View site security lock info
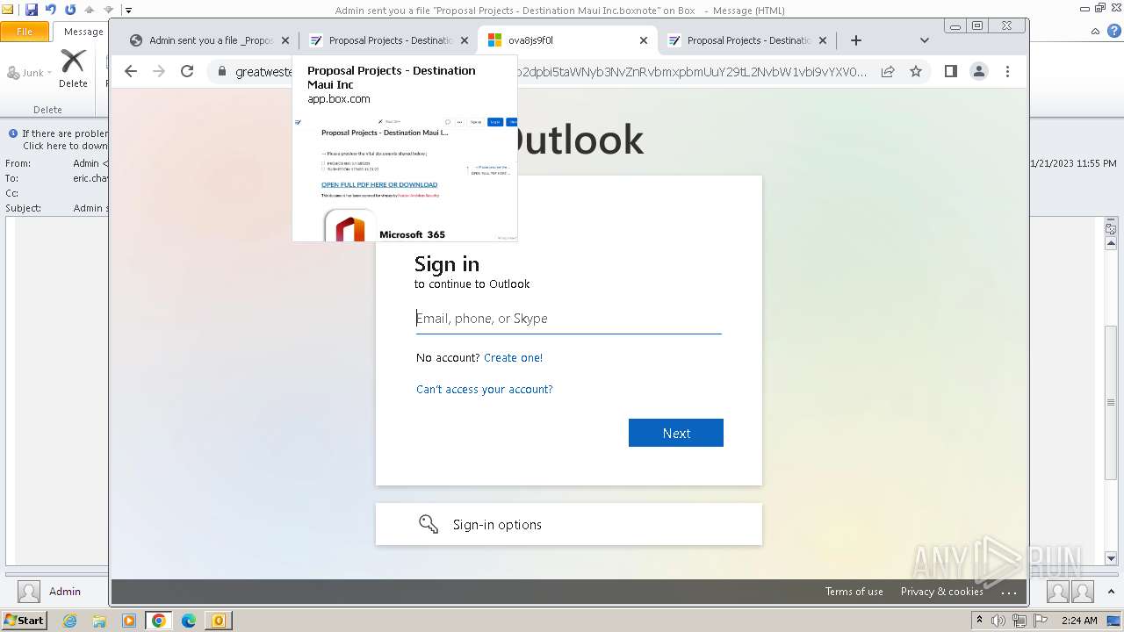Image resolution: width=1124 pixels, height=632 pixels. click(x=222, y=72)
